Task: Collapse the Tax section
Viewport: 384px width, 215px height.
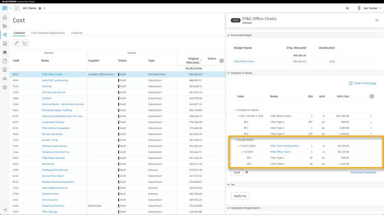Action: pos(228,184)
